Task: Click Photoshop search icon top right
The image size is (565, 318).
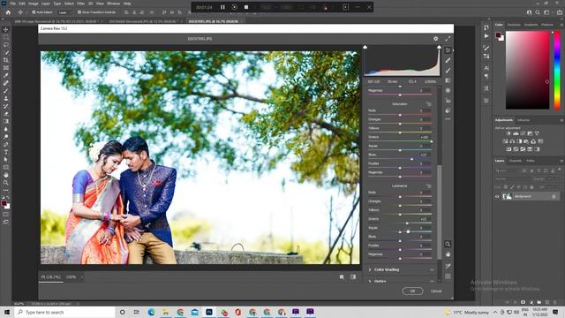Action: pos(538,12)
